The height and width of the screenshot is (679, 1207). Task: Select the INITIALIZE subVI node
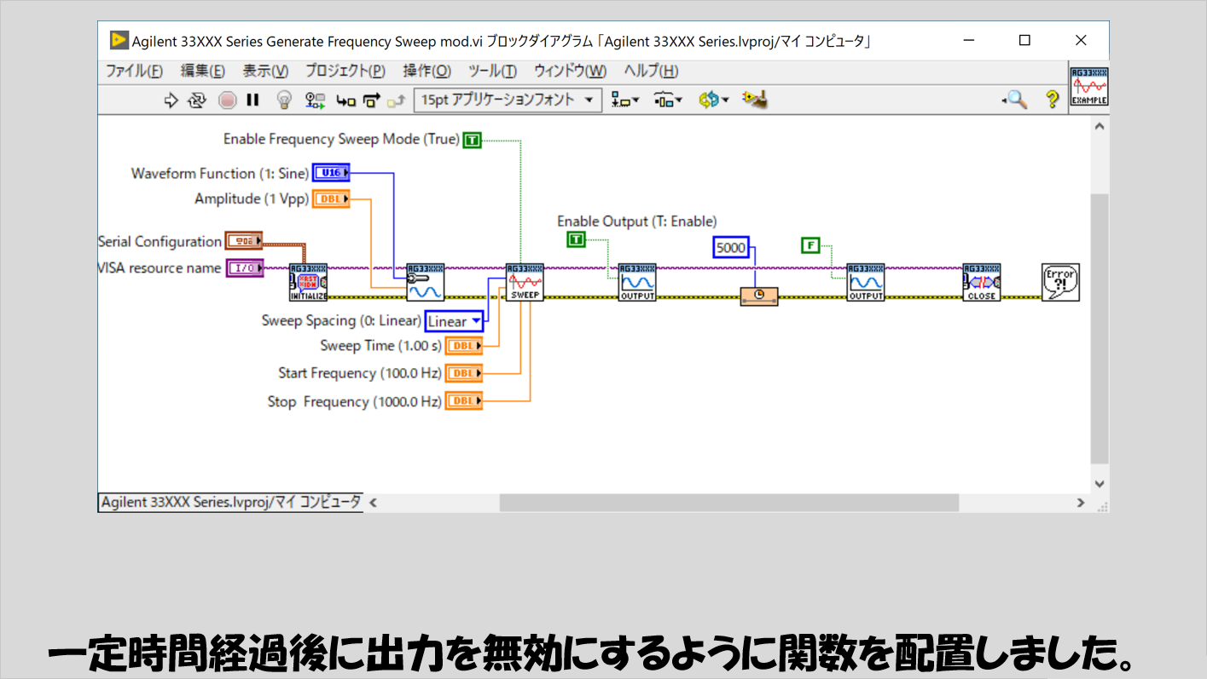(x=308, y=282)
